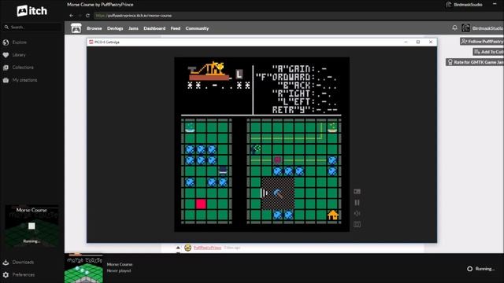The height and width of the screenshot is (283, 504).
Task: Click the itch logo in the sidebar
Action: coord(31,11)
